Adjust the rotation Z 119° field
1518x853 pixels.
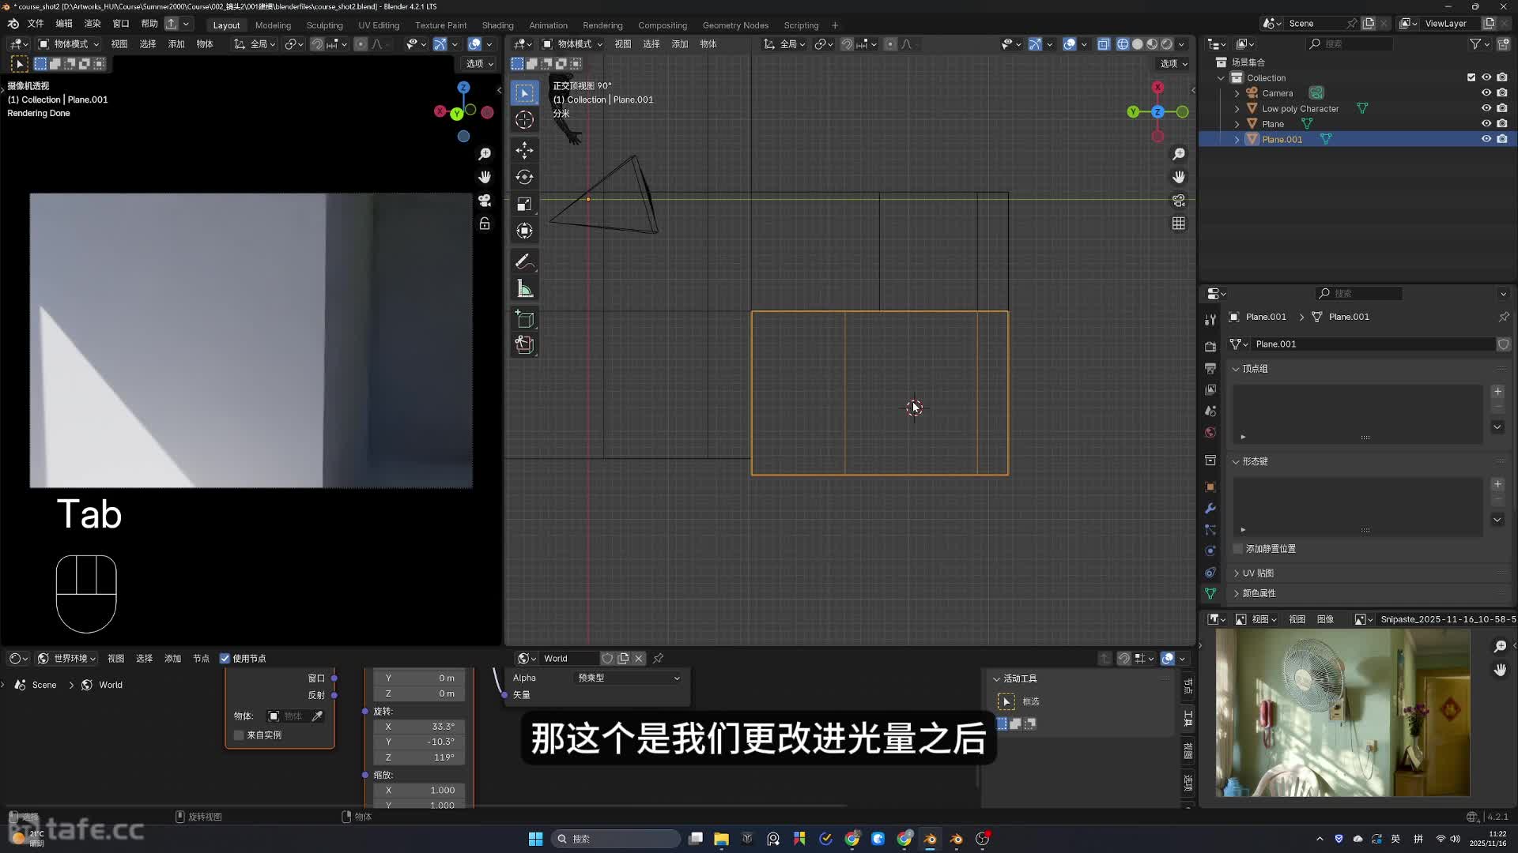419,757
